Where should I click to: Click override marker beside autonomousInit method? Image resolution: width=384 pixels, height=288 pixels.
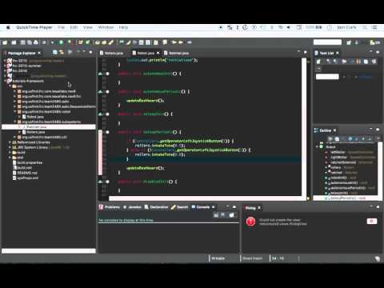pyautogui.click(x=100, y=74)
